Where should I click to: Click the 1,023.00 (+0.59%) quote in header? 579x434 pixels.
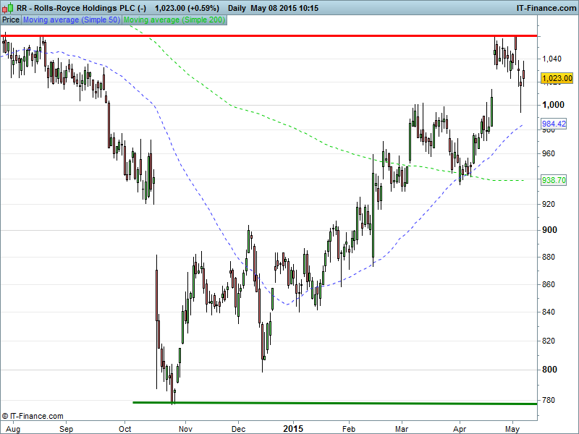tap(185, 8)
